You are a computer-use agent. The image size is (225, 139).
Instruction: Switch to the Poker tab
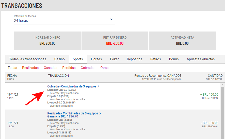pyautogui.click(x=114, y=59)
